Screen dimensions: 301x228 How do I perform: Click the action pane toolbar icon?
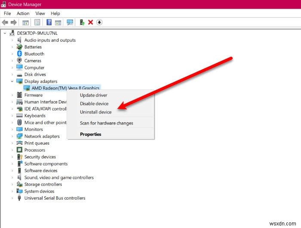pos(58,22)
